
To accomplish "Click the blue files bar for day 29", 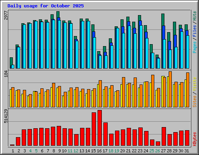I will coord(175,41).
